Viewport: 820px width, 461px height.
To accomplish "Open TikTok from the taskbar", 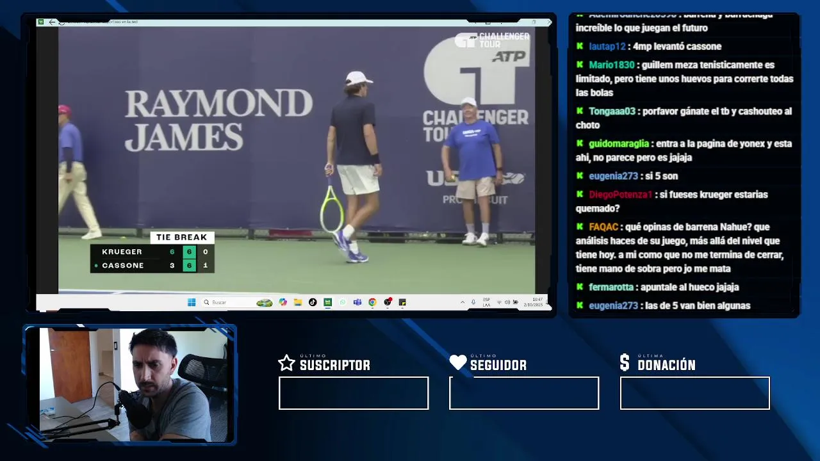I will pyautogui.click(x=313, y=302).
